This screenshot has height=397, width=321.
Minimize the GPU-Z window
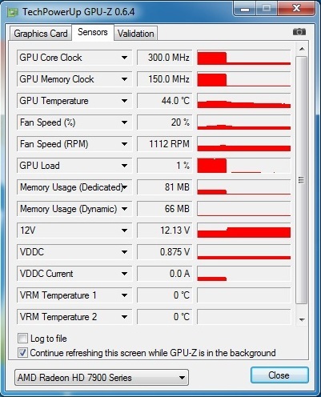245,9
